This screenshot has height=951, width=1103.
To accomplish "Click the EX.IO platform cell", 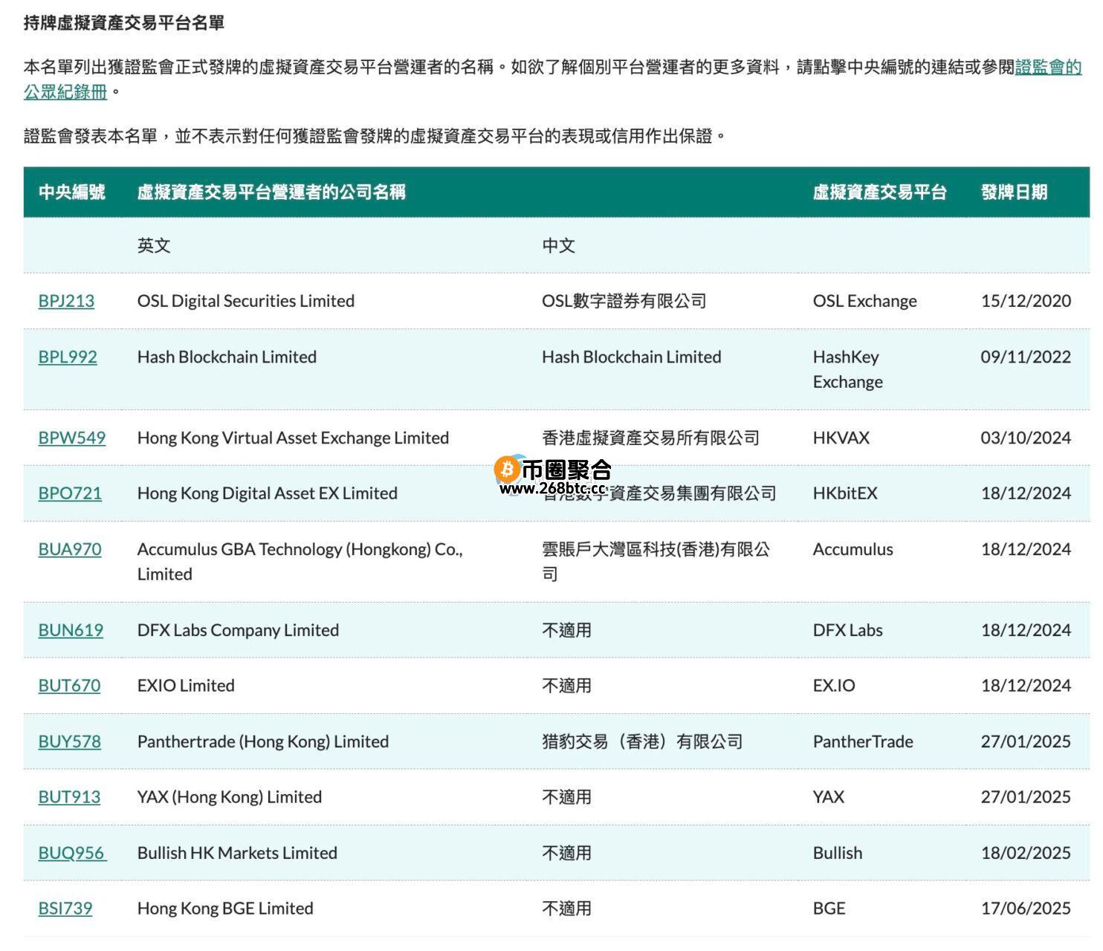I will click(x=834, y=686).
